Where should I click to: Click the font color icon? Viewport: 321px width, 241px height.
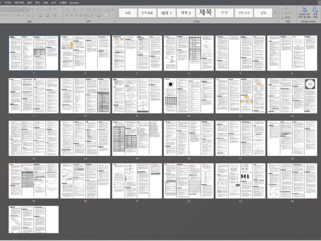[x=47, y=15]
